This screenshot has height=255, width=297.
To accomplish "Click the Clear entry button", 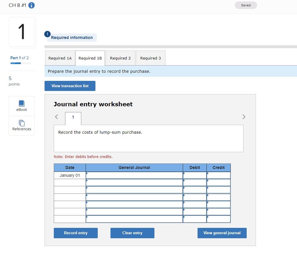I will (x=132, y=233).
